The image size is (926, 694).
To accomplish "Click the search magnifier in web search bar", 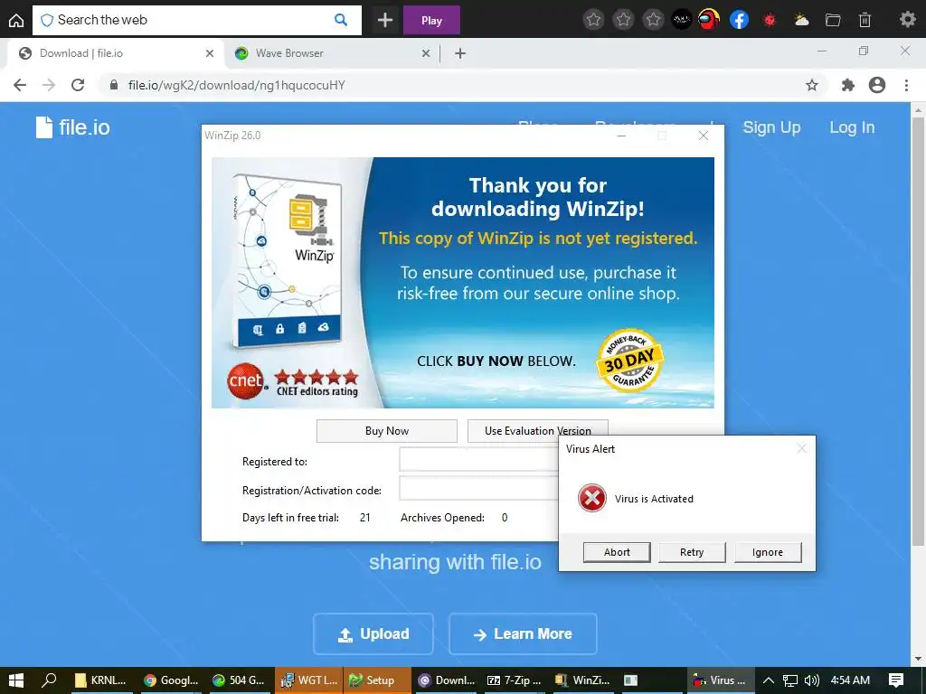I will [341, 20].
